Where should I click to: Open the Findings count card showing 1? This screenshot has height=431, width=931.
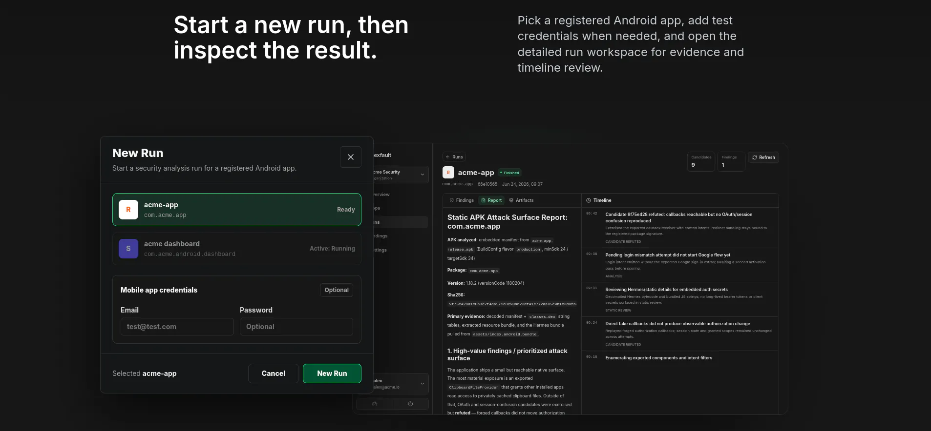(731, 161)
